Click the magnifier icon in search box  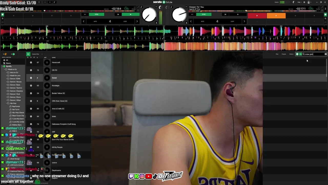pos(304,54)
